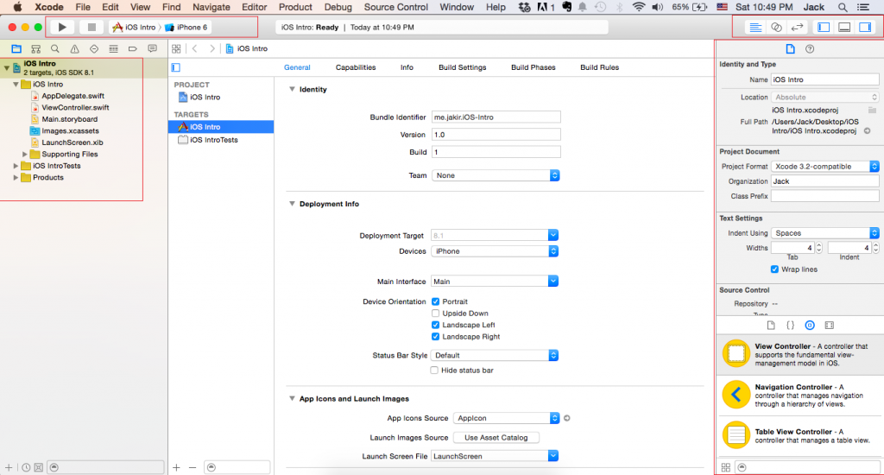The height and width of the screenshot is (475, 884).
Task: Open the Find navigator search icon
Action: 55,49
